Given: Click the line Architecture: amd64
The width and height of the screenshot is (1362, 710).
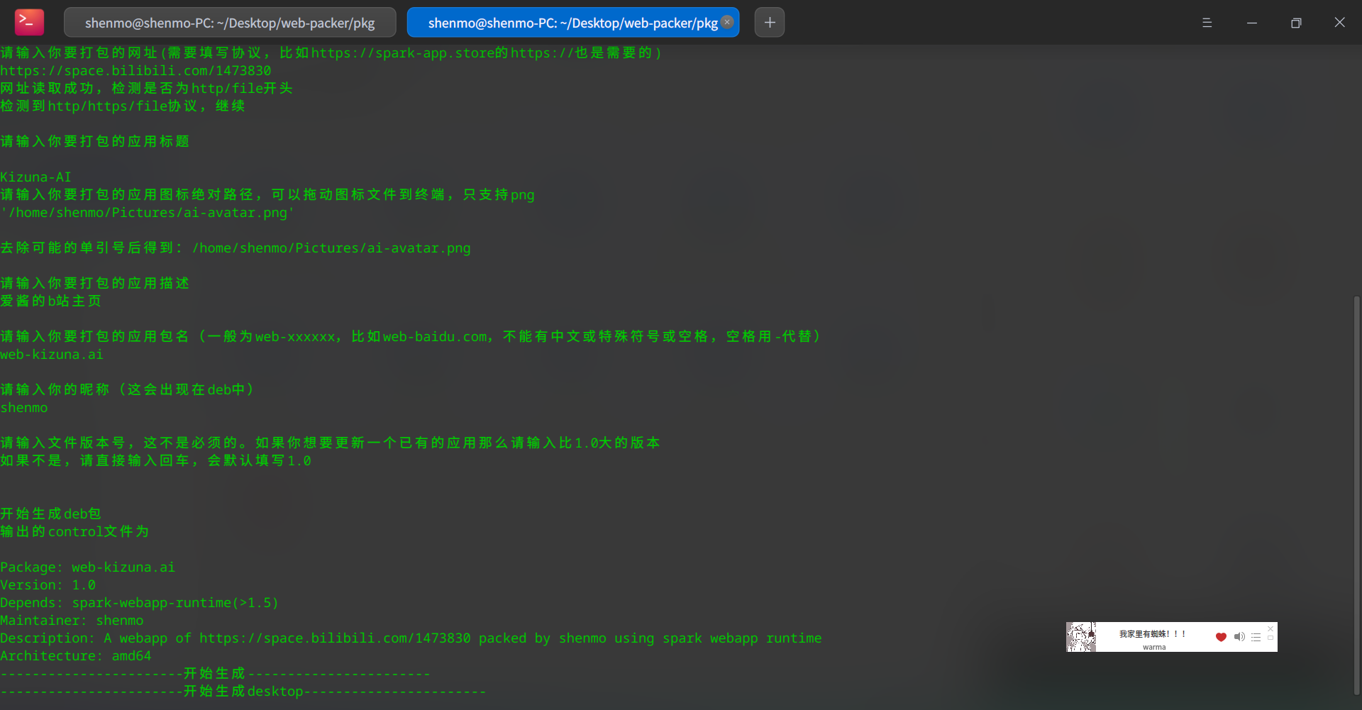Looking at the screenshot, I should pos(76,655).
